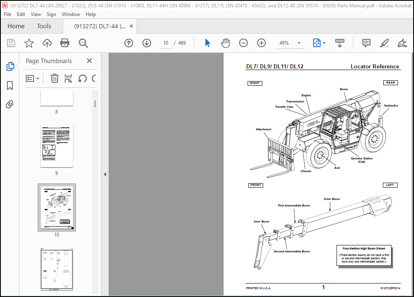Open the zoom level 49% dropdown

tap(299, 43)
